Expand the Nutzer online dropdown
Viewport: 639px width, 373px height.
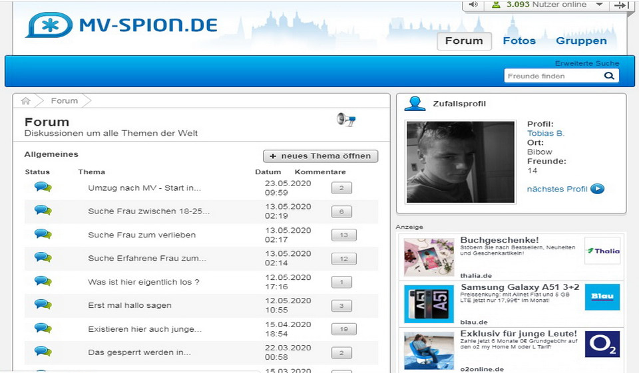(599, 5)
